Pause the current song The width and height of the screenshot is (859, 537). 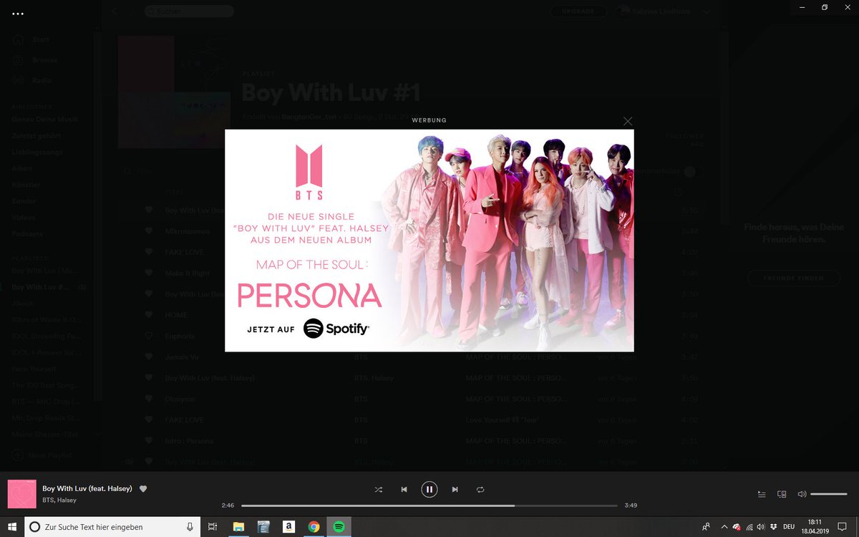click(x=429, y=490)
